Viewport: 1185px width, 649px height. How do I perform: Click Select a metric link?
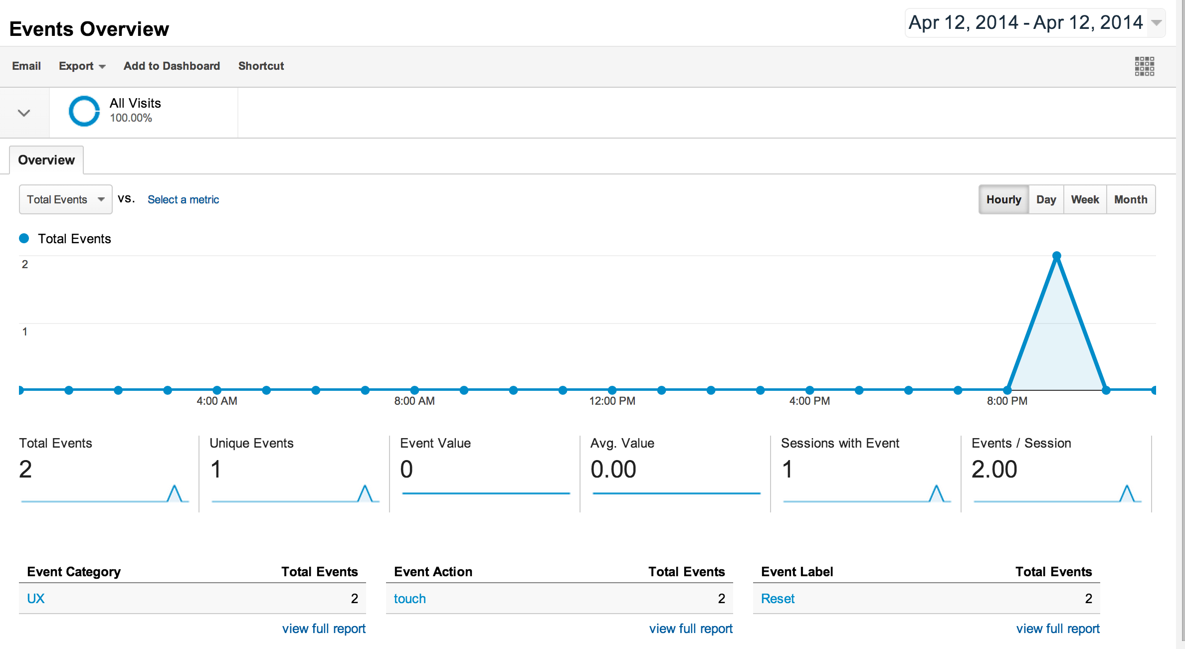(x=183, y=199)
